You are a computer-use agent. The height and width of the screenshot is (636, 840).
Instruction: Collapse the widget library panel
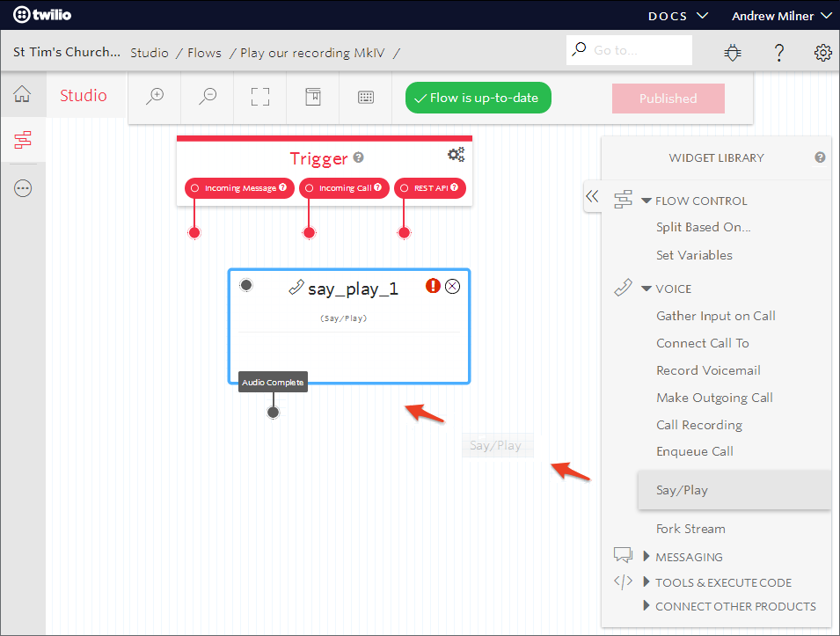pos(592,196)
